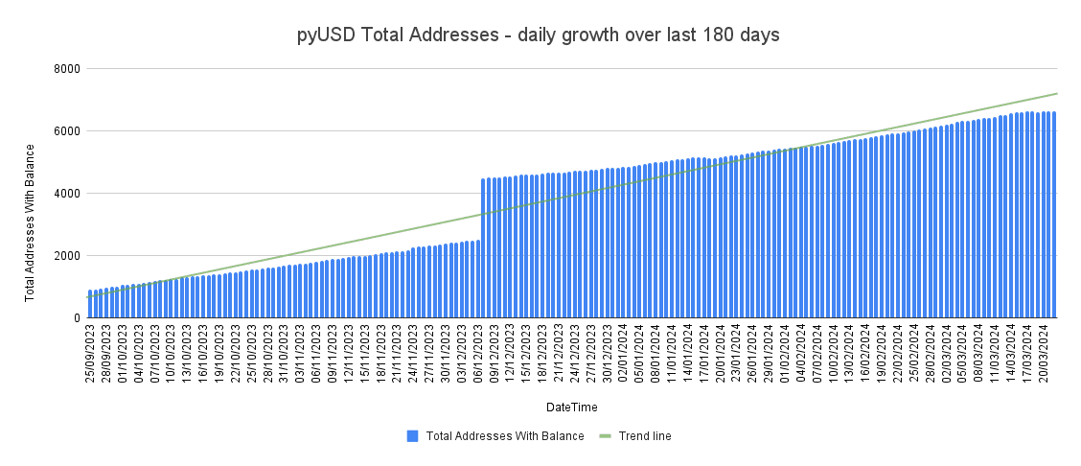The image size is (1081, 466).
Task: Select the "Trend line" legend label
Action: [645, 436]
